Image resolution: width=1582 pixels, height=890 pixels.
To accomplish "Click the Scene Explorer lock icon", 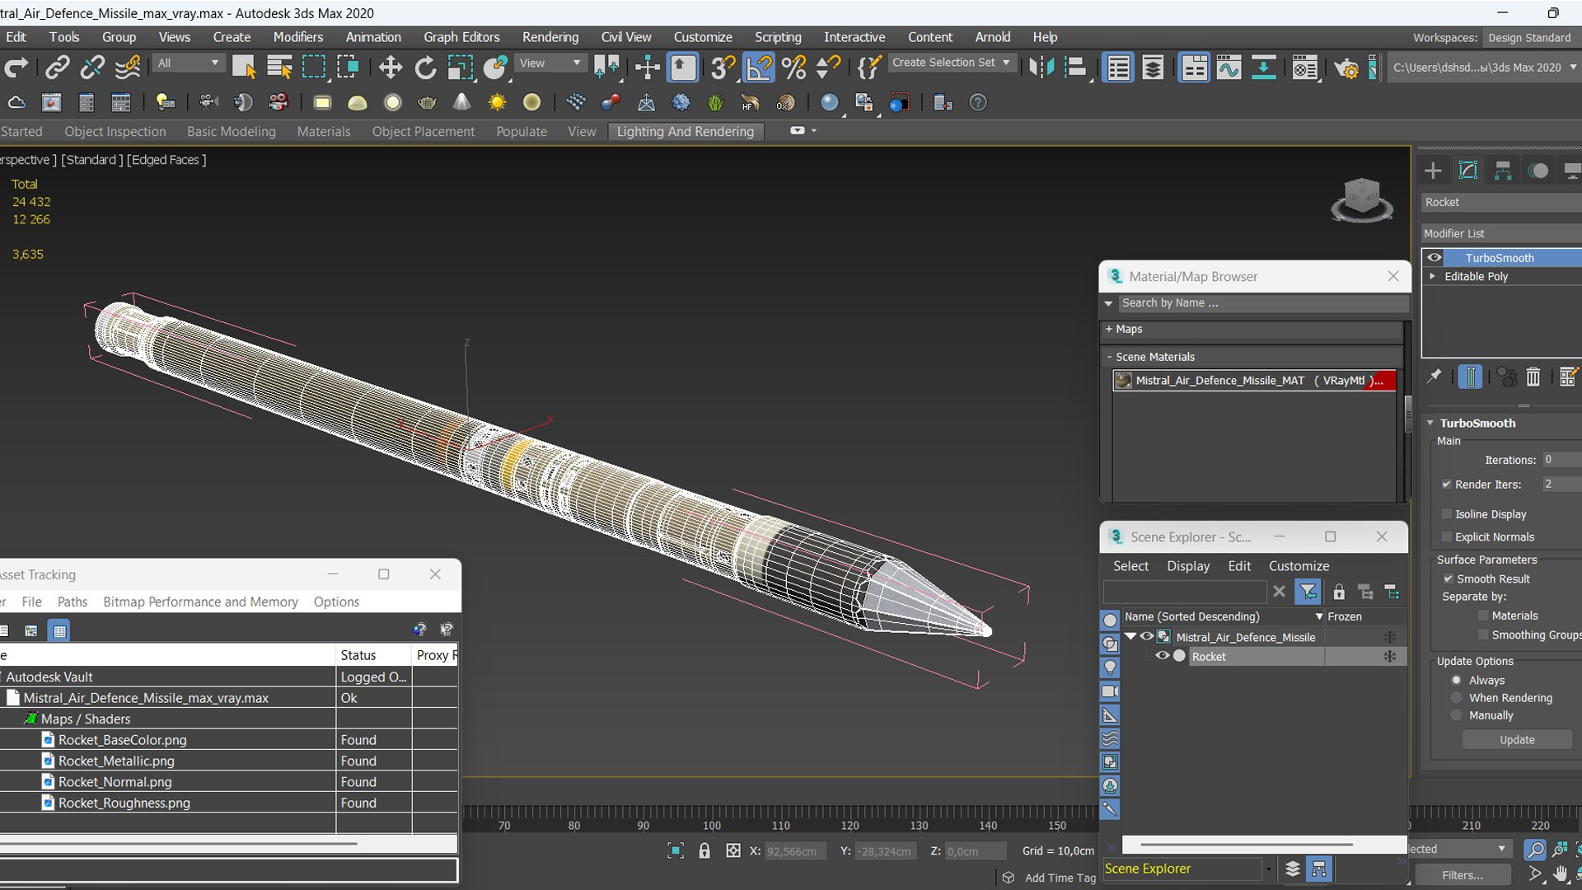I will (x=1339, y=592).
